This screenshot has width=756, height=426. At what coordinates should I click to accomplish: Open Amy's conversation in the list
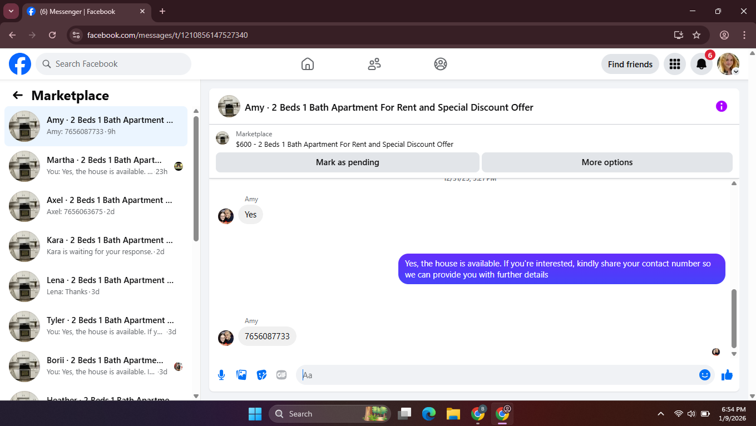[x=96, y=126]
